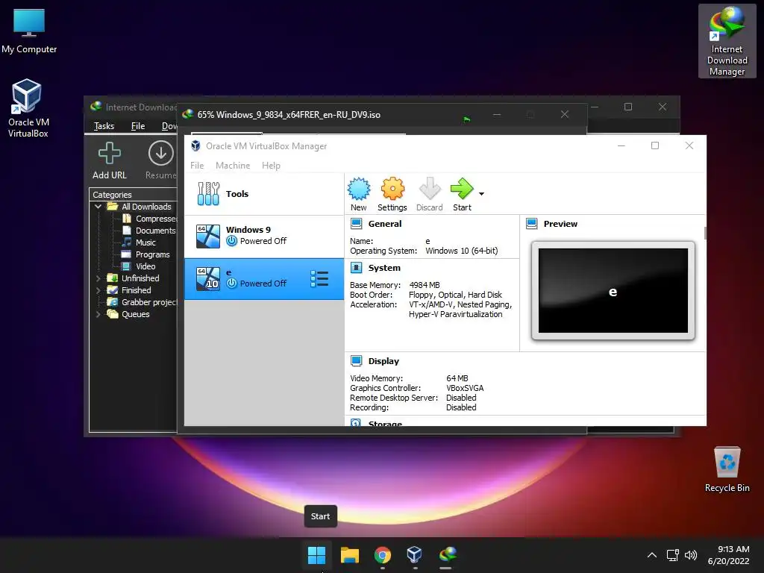Click Resume in Internet Download Manager toolbar
The height and width of the screenshot is (573, 764).
[161, 161]
